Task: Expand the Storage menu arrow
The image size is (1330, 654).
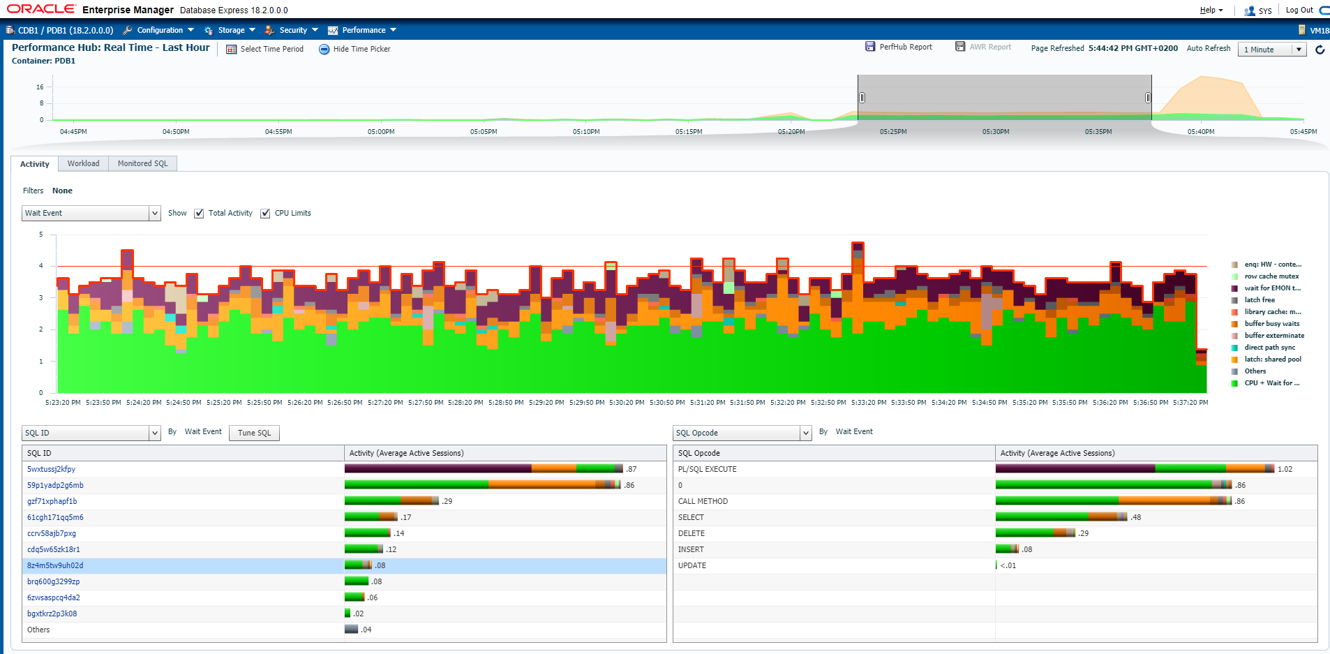Action: tap(253, 30)
